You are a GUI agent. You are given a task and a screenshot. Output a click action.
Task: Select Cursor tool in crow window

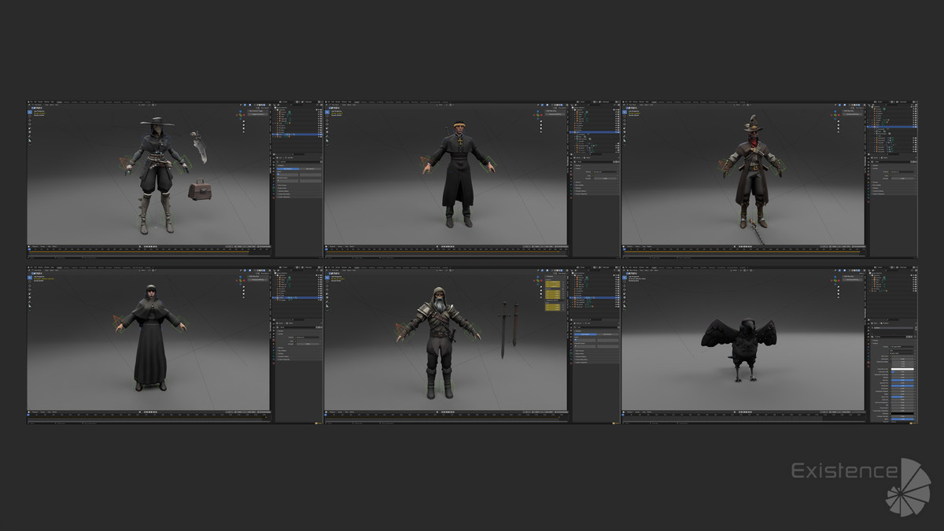tap(625, 282)
